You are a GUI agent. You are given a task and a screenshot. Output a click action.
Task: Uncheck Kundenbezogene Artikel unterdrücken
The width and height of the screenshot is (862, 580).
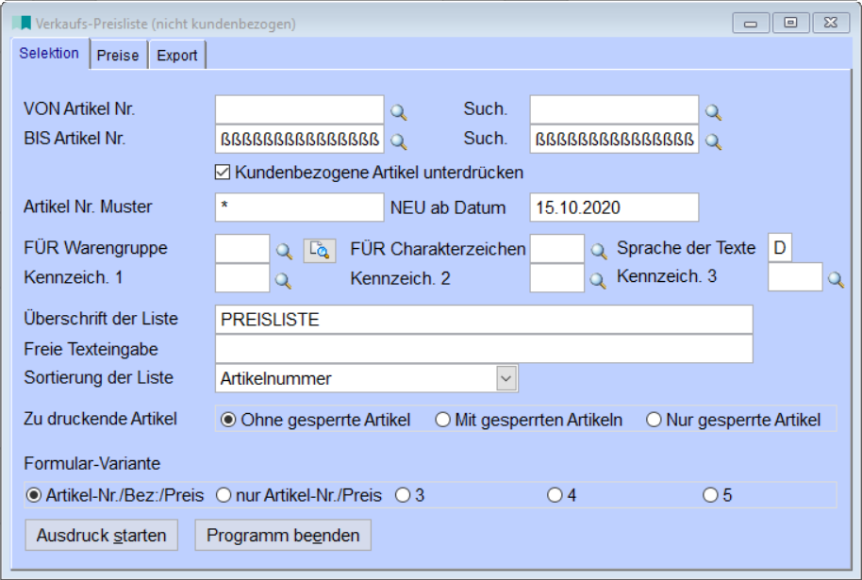[224, 173]
